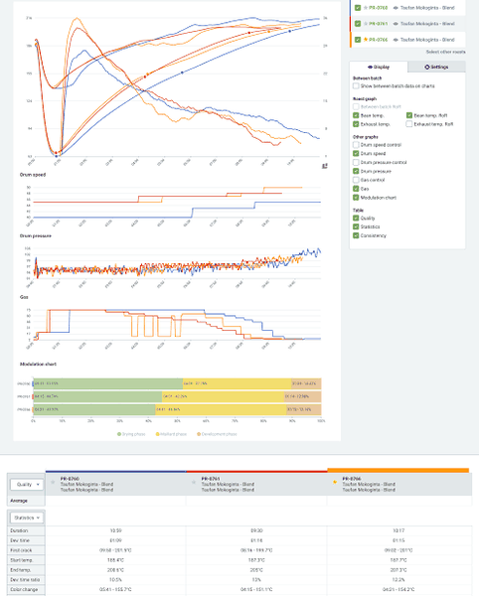Select the Display tab
The width and height of the screenshot is (479, 596).
pos(379,67)
